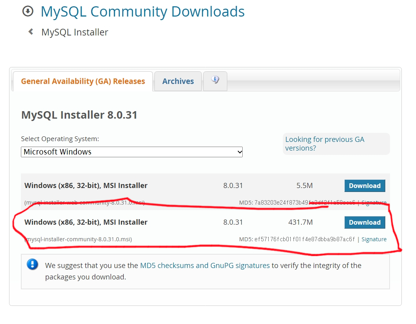
Task: Open Signature link for the 5.5M installer
Action: 374,203
